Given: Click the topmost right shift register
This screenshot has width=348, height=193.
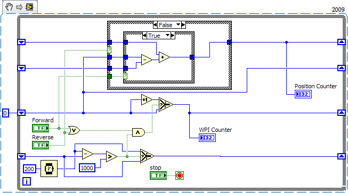Looking at the screenshot, I should click(x=342, y=42).
